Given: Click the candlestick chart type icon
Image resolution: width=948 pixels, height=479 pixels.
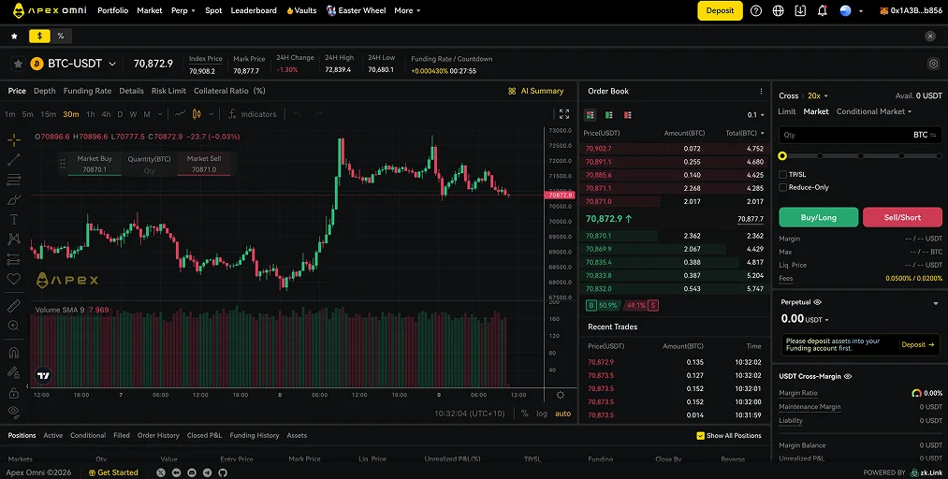Looking at the screenshot, I should pyautogui.click(x=197, y=114).
